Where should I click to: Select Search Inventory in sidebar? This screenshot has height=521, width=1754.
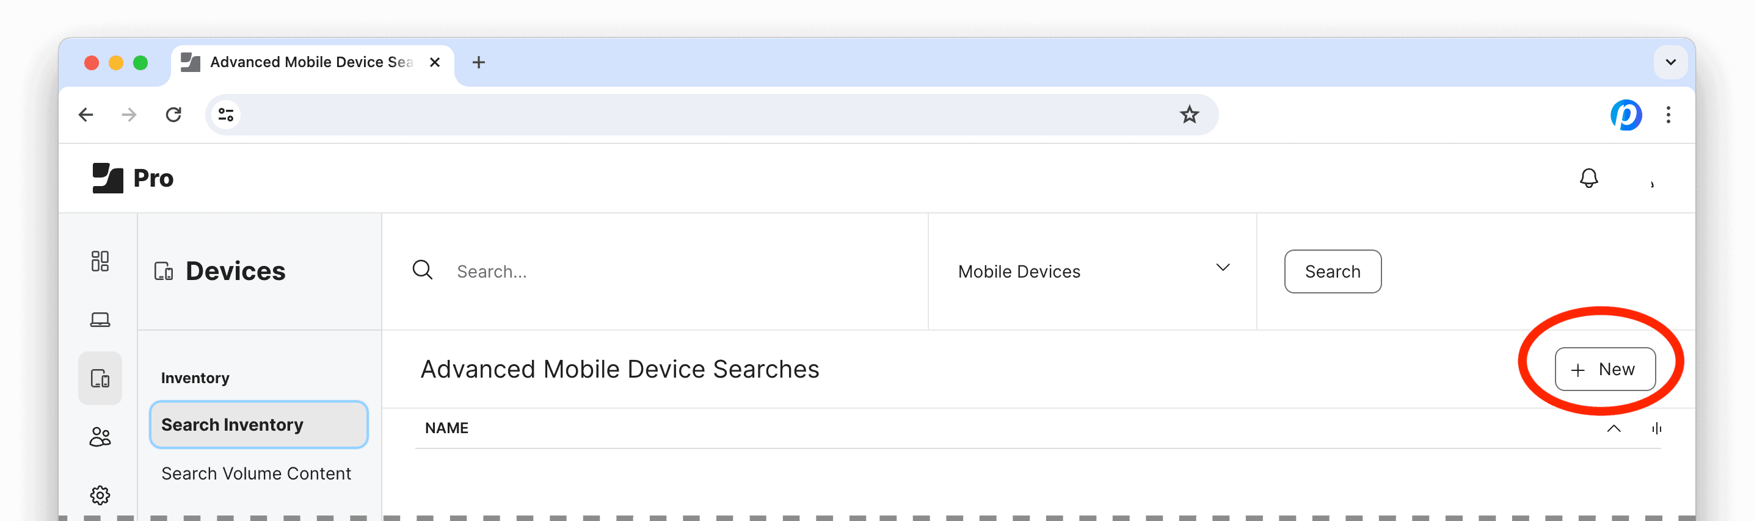pos(259,425)
